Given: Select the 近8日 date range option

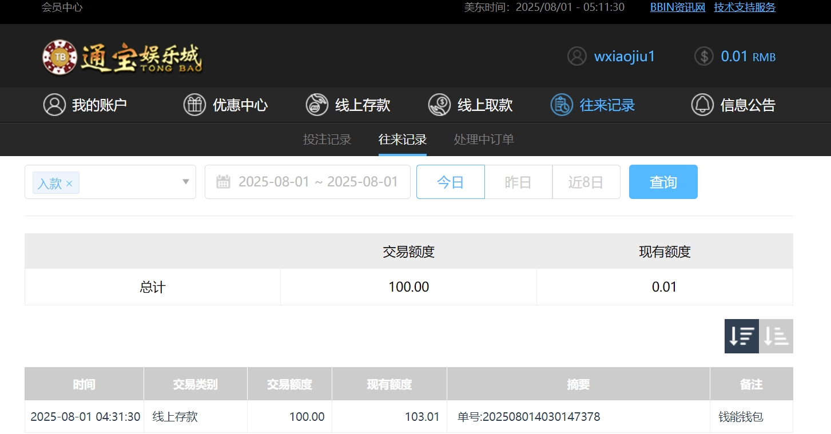Looking at the screenshot, I should pyautogui.click(x=586, y=182).
